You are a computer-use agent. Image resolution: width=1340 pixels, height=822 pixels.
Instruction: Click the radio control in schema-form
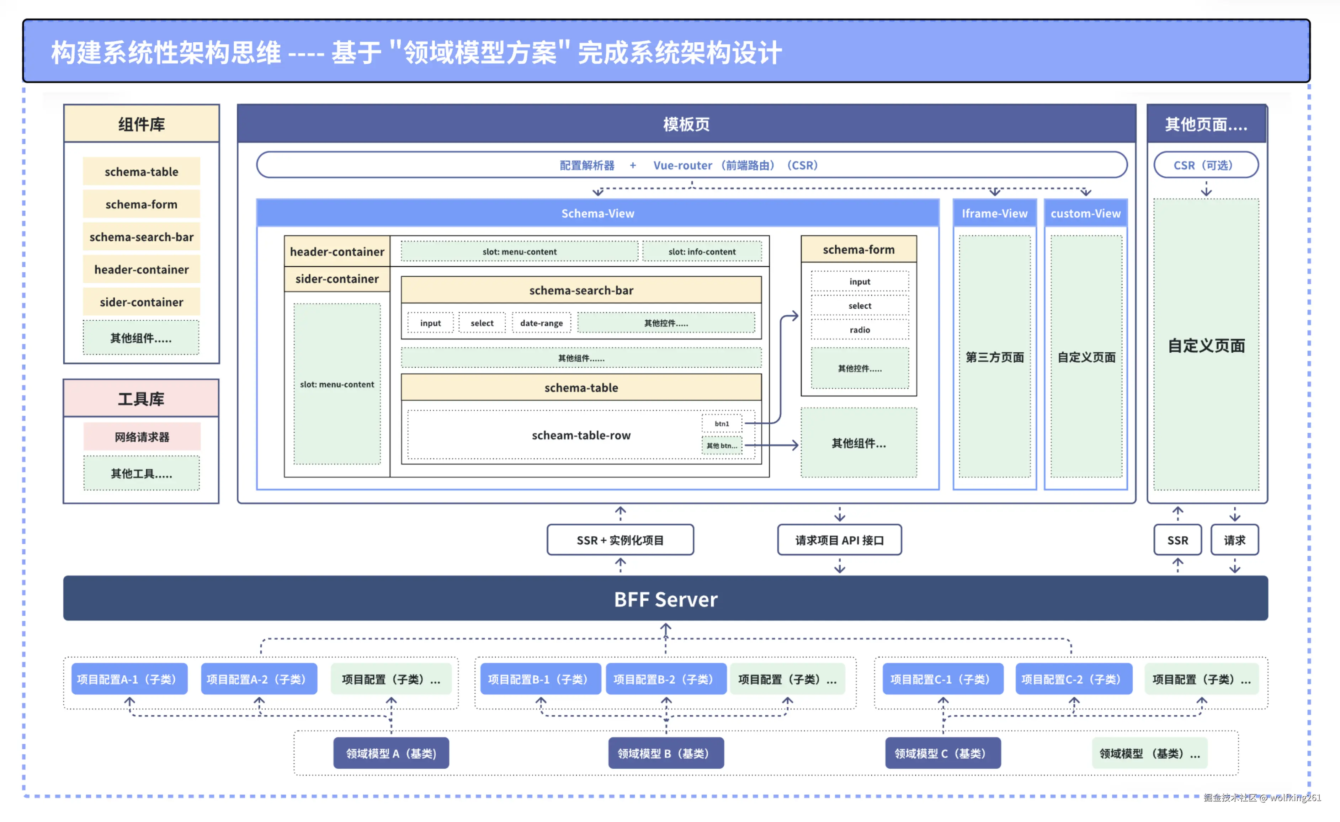(x=859, y=330)
